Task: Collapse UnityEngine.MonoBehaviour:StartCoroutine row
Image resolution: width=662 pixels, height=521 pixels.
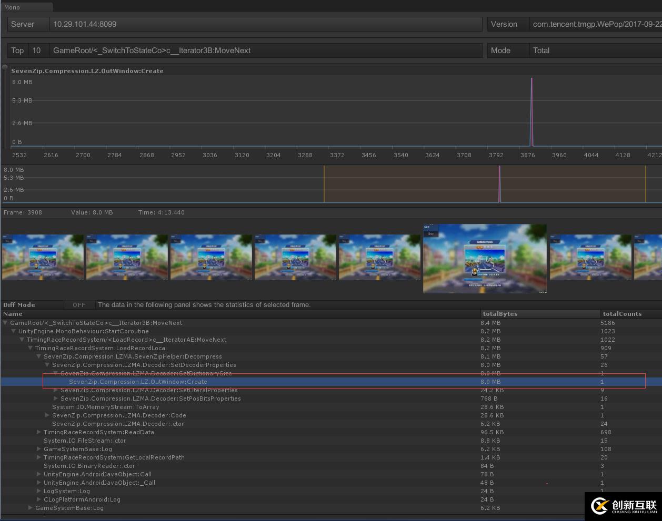Action: click(14, 331)
